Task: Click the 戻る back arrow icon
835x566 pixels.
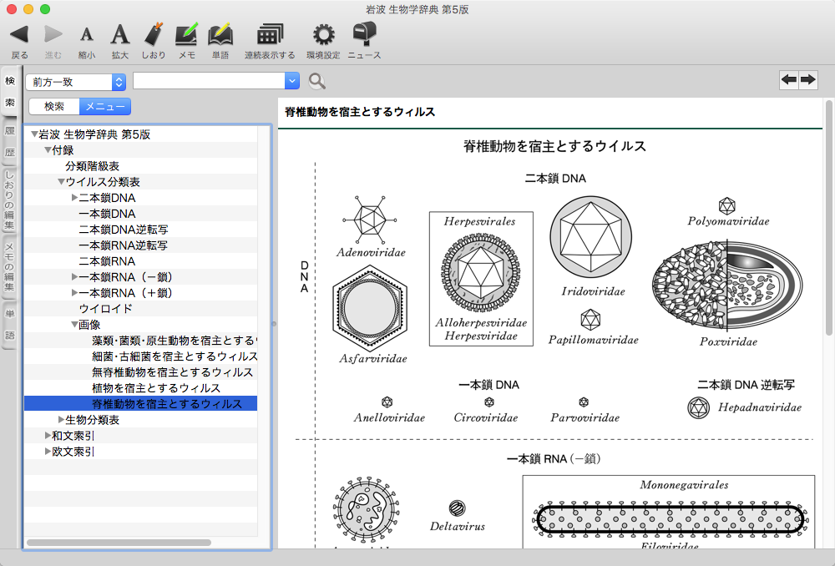Action: coord(19,35)
